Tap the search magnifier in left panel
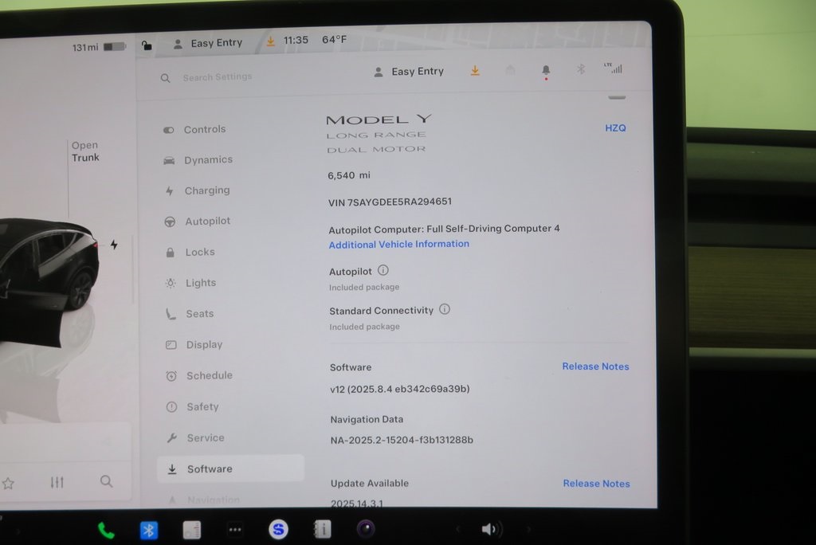Viewport: 816px width, 545px height. pyautogui.click(x=106, y=481)
